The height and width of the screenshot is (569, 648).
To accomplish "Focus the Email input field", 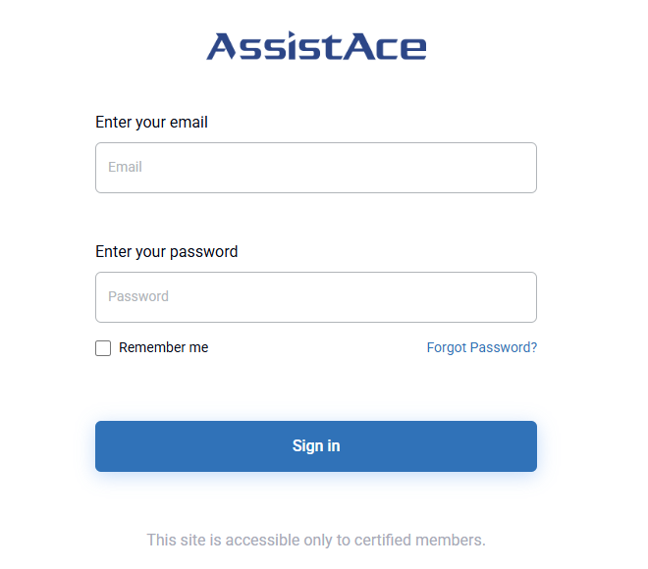I will 316,168.
